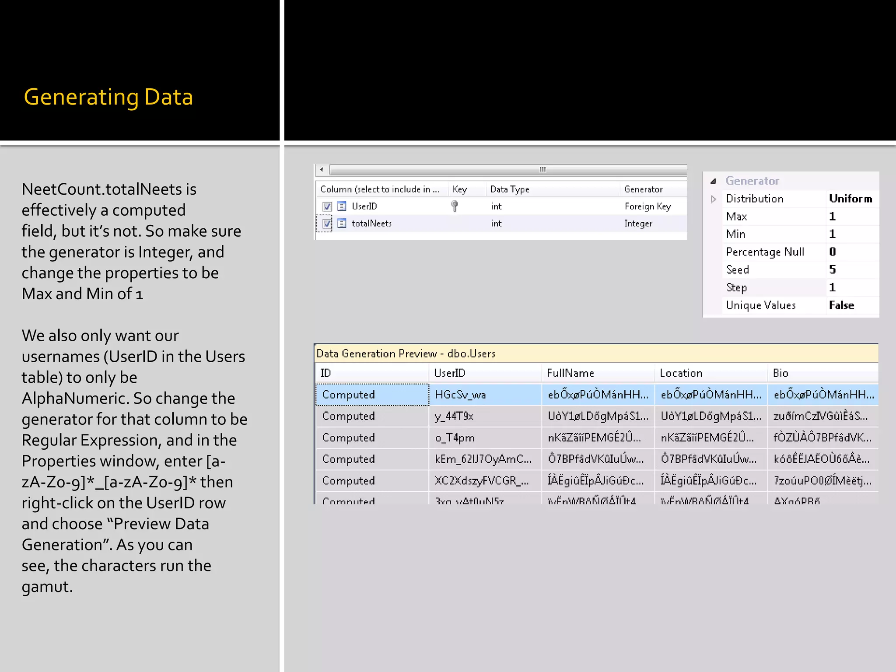
Task: Click the Unique Values False field
Action: point(842,305)
